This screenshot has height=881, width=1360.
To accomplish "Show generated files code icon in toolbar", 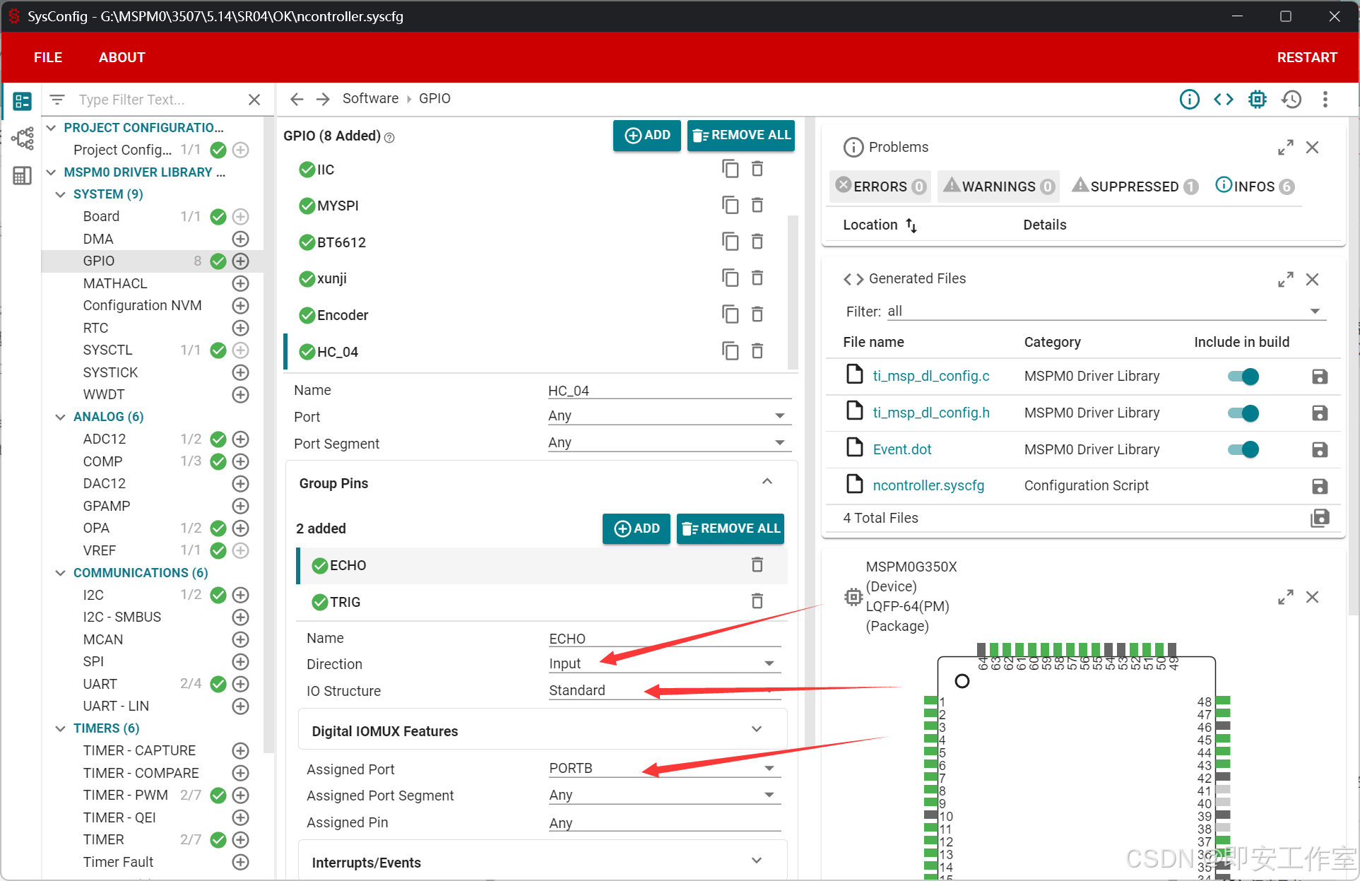I will (x=1224, y=100).
